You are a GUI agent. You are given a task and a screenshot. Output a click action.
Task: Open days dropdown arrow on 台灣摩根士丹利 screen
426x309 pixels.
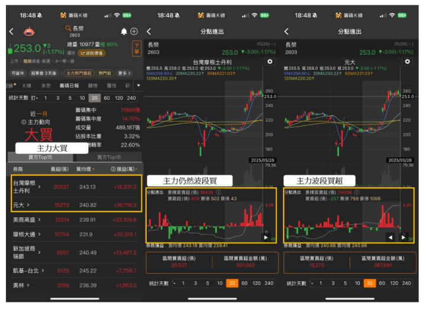click(x=175, y=283)
